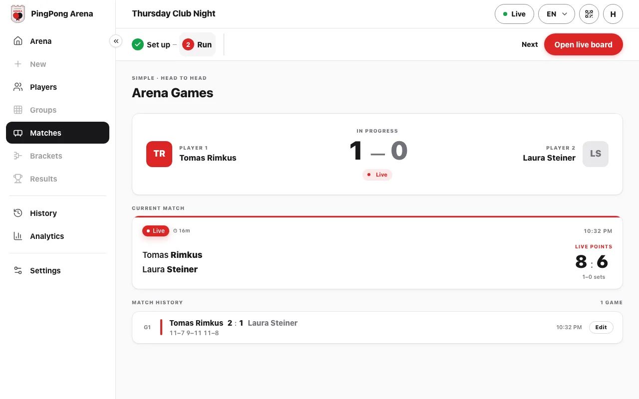Click the History clock icon

pos(18,213)
